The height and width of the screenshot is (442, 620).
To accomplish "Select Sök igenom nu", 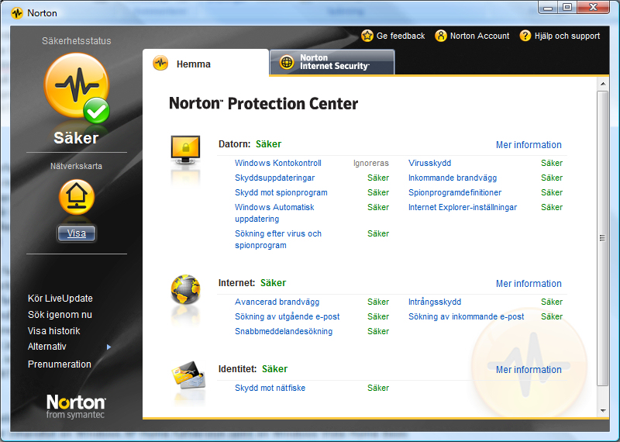I will click(60, 315).
